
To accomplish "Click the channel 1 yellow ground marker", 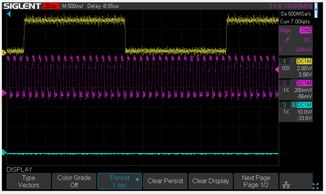I will coord(4,52).
